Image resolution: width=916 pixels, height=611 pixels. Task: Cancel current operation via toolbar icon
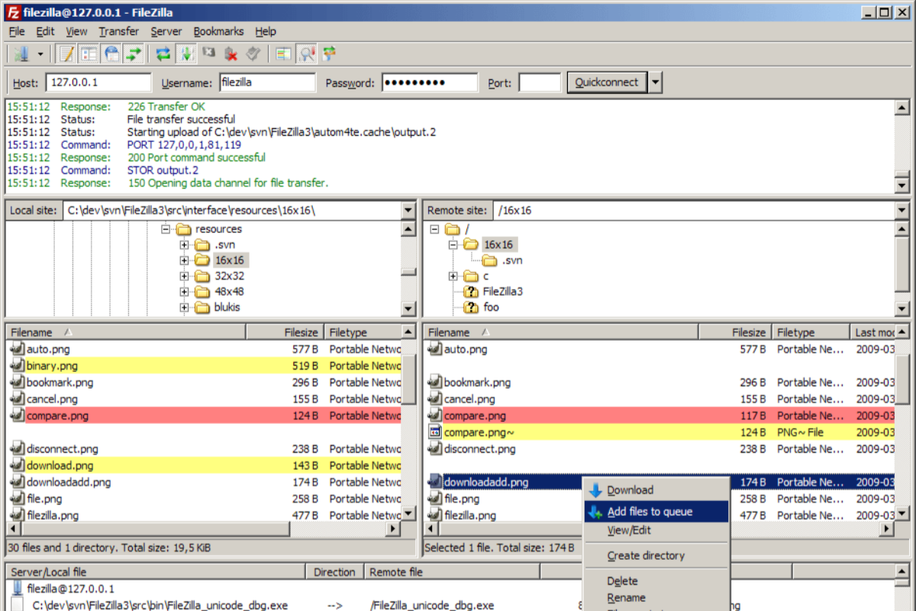click(208, 54)
